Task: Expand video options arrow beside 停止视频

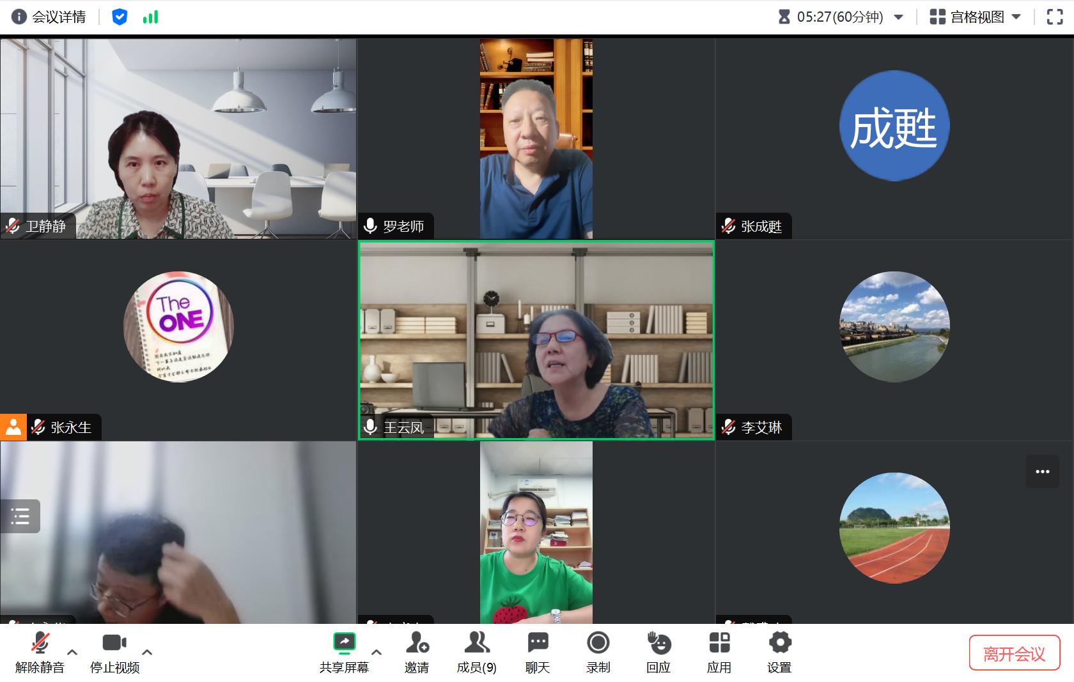Action: [147, 652]
